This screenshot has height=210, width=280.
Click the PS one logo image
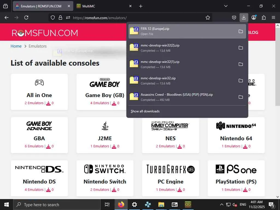(236, 169)
